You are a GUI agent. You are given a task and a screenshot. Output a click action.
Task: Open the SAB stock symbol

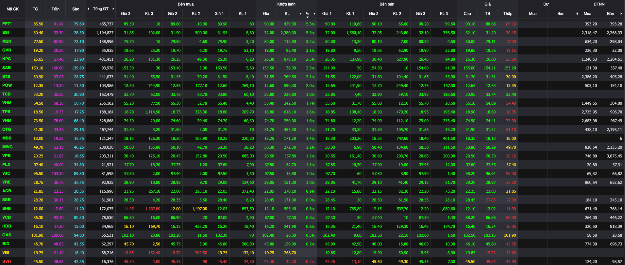coord(7,68)
